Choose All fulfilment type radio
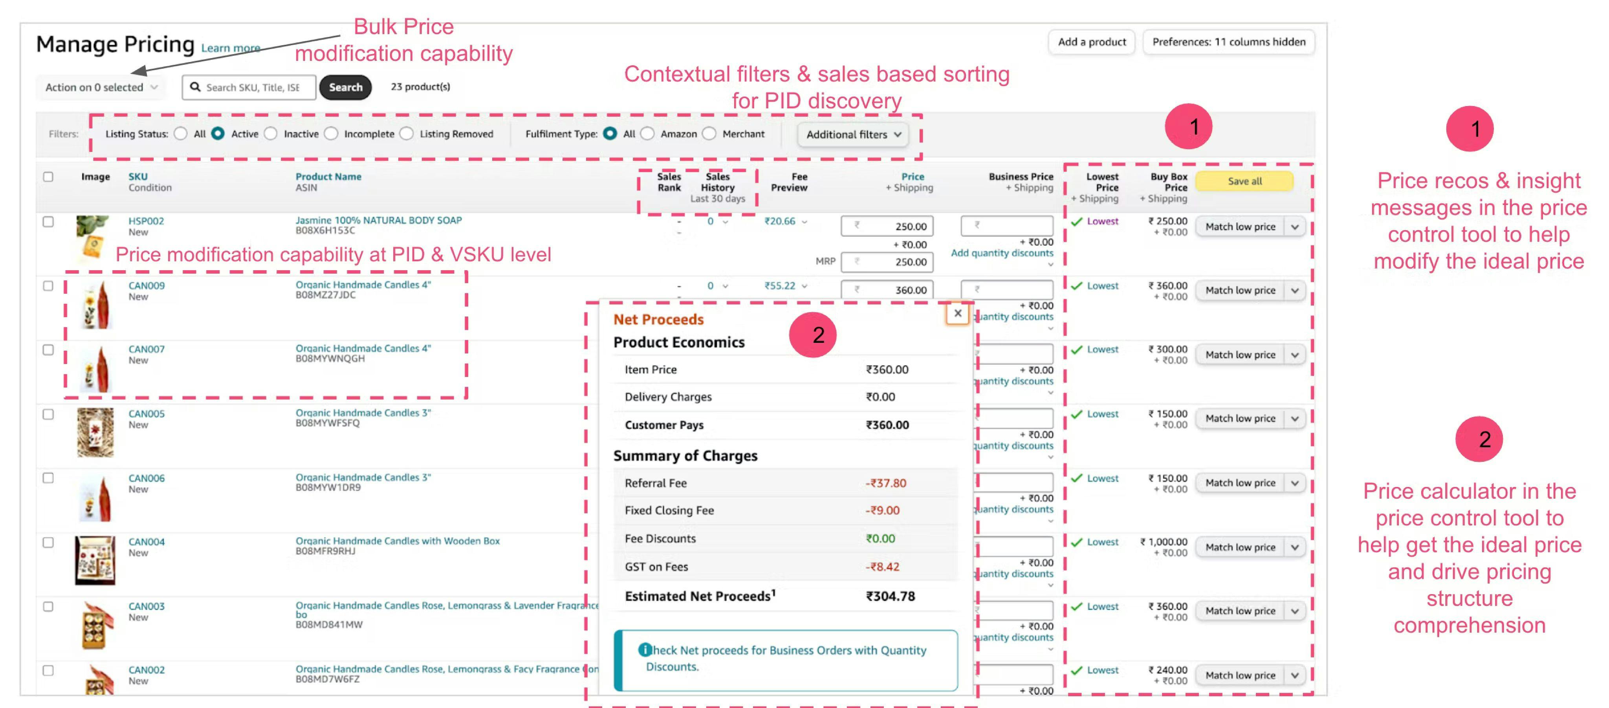The height and width of the screenshot is (708, 1609). tap(610, 134)
